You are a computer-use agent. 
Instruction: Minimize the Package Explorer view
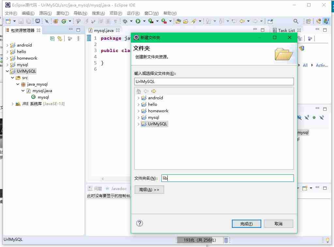pos(71,30)
